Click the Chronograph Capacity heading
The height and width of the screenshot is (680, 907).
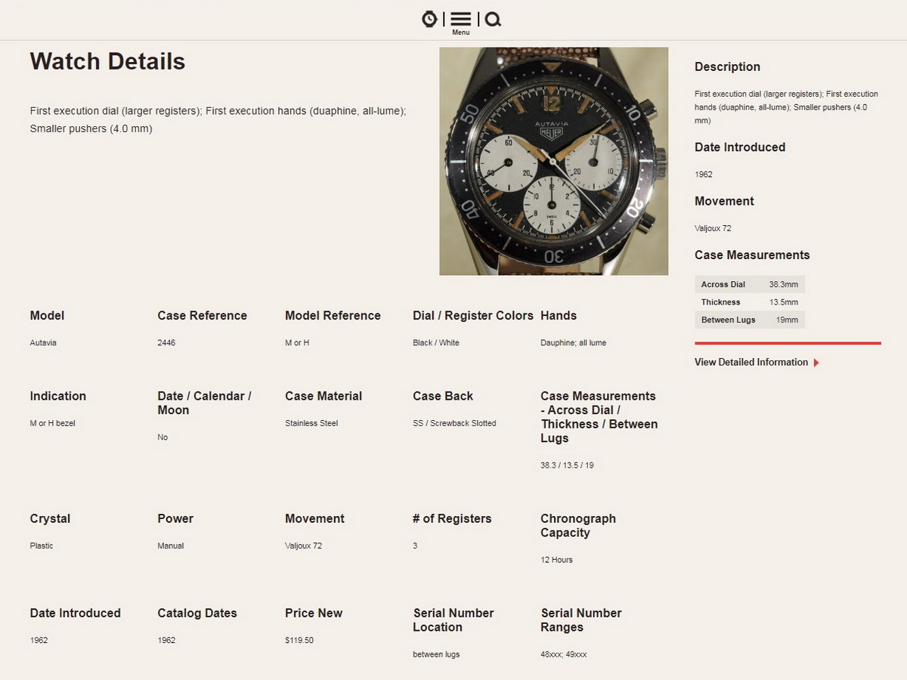[577, 525]
